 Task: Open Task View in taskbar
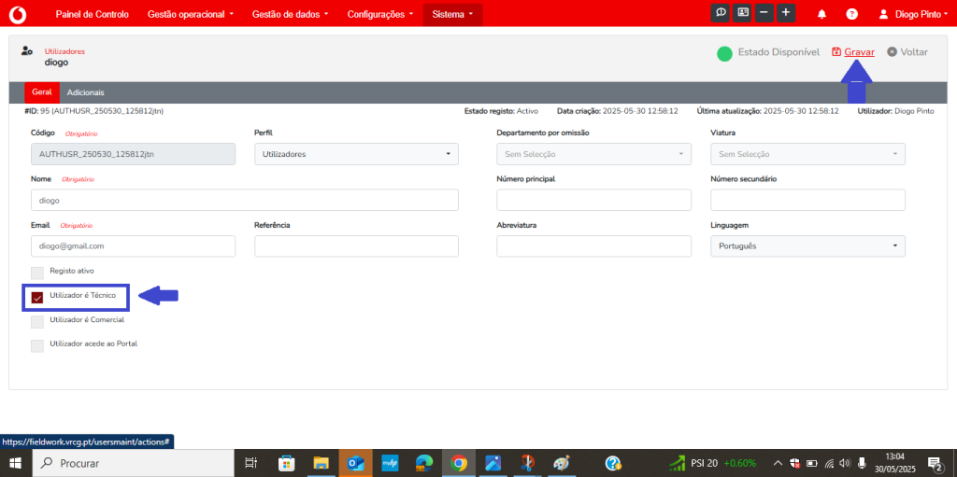click(250, 464)
